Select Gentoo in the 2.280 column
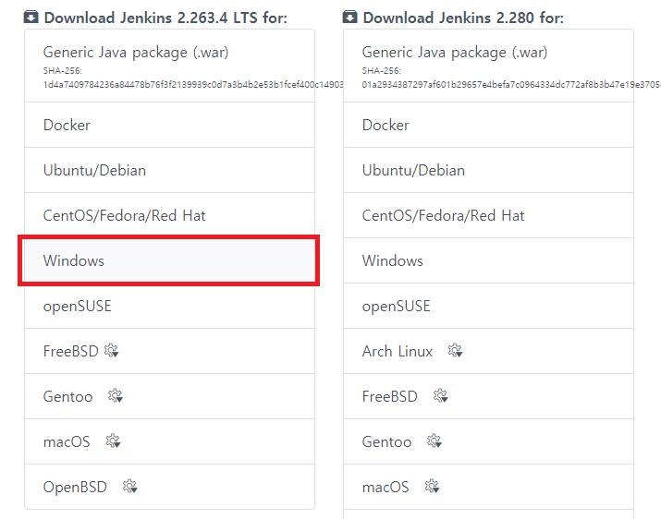This screenshot has width=661, height=519. tap(488, 441)
